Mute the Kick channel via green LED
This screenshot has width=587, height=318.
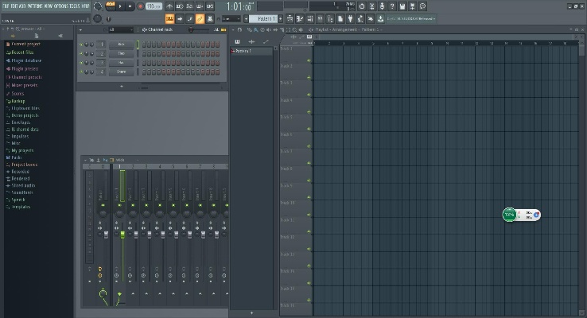pos(82,44)
